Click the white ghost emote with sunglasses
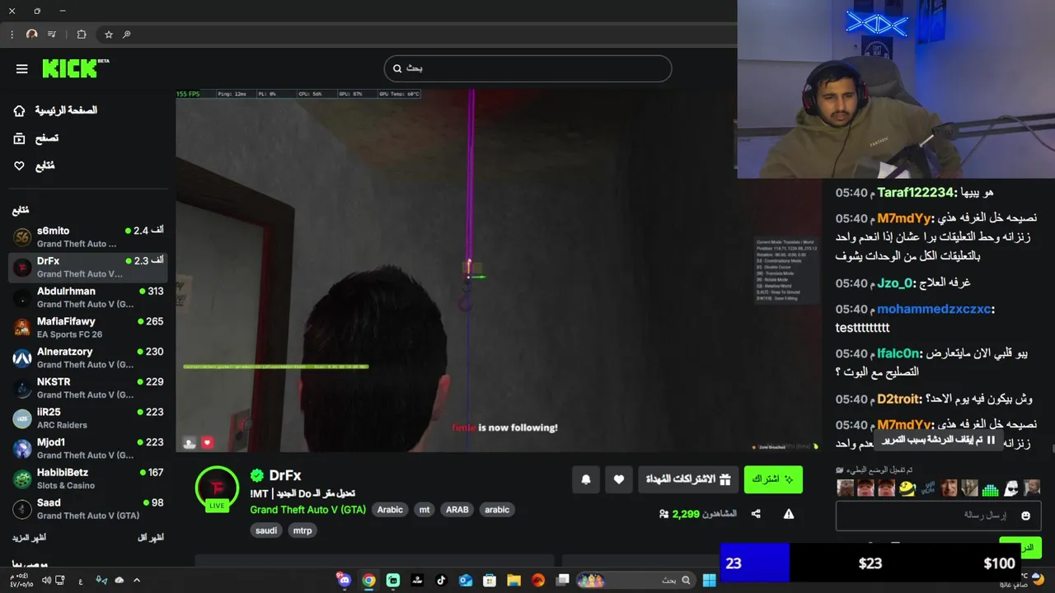 point(1011,488)
